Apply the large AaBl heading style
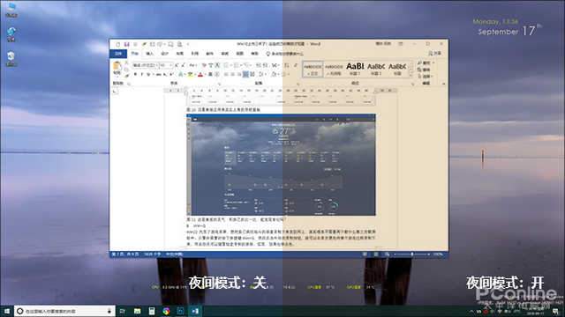The height and width of the screenshot is (317, 565). coord(355,69)
